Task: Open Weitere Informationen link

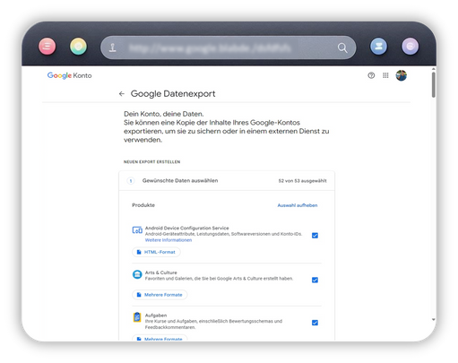Action: pos(169,240)
